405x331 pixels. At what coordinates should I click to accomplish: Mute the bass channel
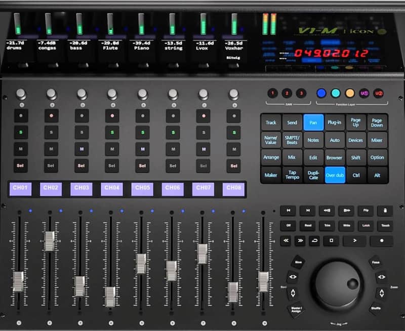tap(82, 149)
